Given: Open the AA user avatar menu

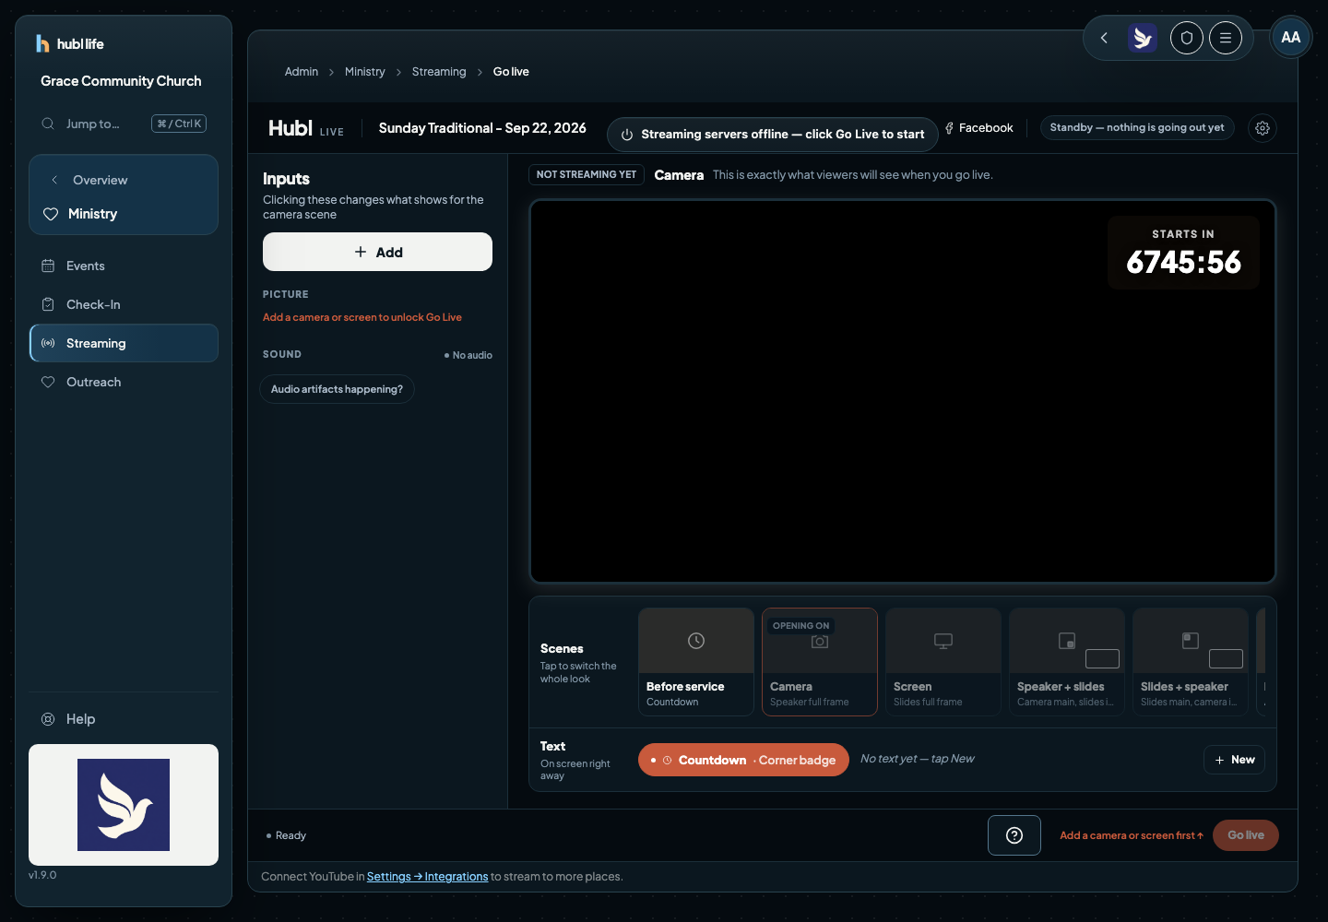Looking at the screenshot, I should click(1291, 38).
